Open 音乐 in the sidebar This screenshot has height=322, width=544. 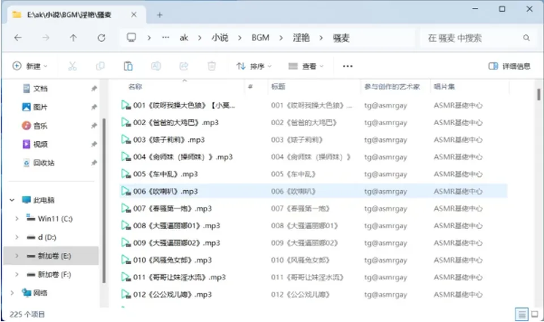[x=40, y=126]
